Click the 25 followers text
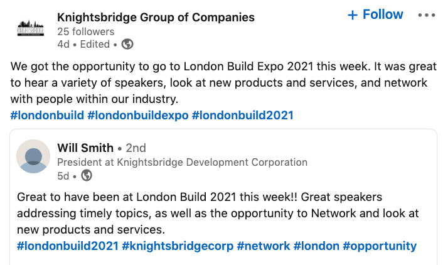This screenshot has width=443, height=265. coord(85,31)
